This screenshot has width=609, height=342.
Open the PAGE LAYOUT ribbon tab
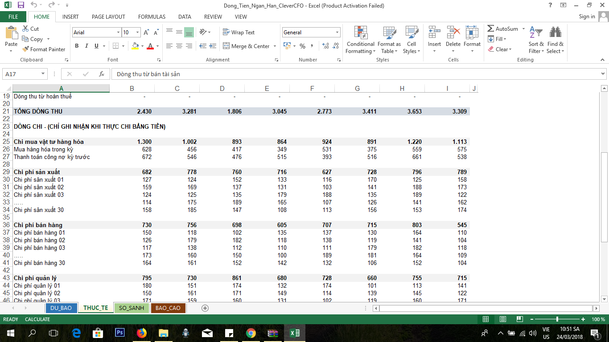(108, 17)
